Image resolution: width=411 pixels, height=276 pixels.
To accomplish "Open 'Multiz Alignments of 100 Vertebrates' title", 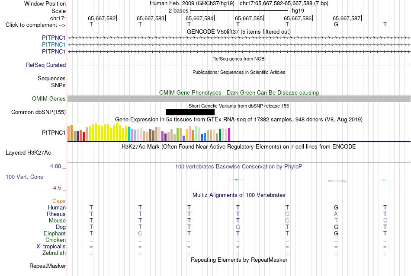I will (x=239, y=195).
